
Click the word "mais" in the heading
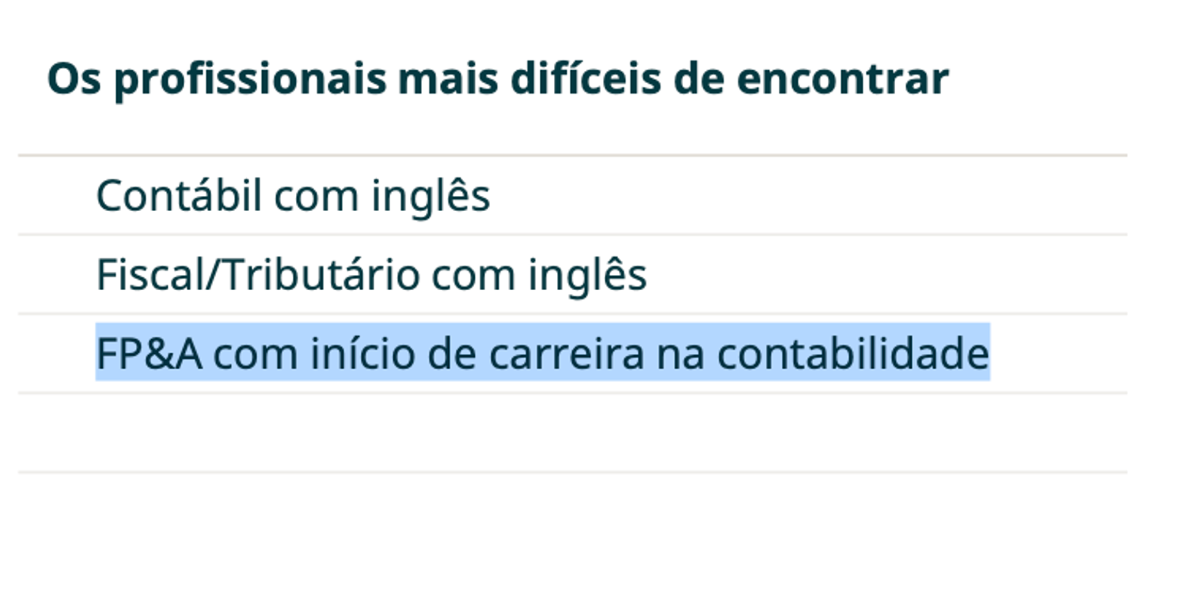coord(448,79)
